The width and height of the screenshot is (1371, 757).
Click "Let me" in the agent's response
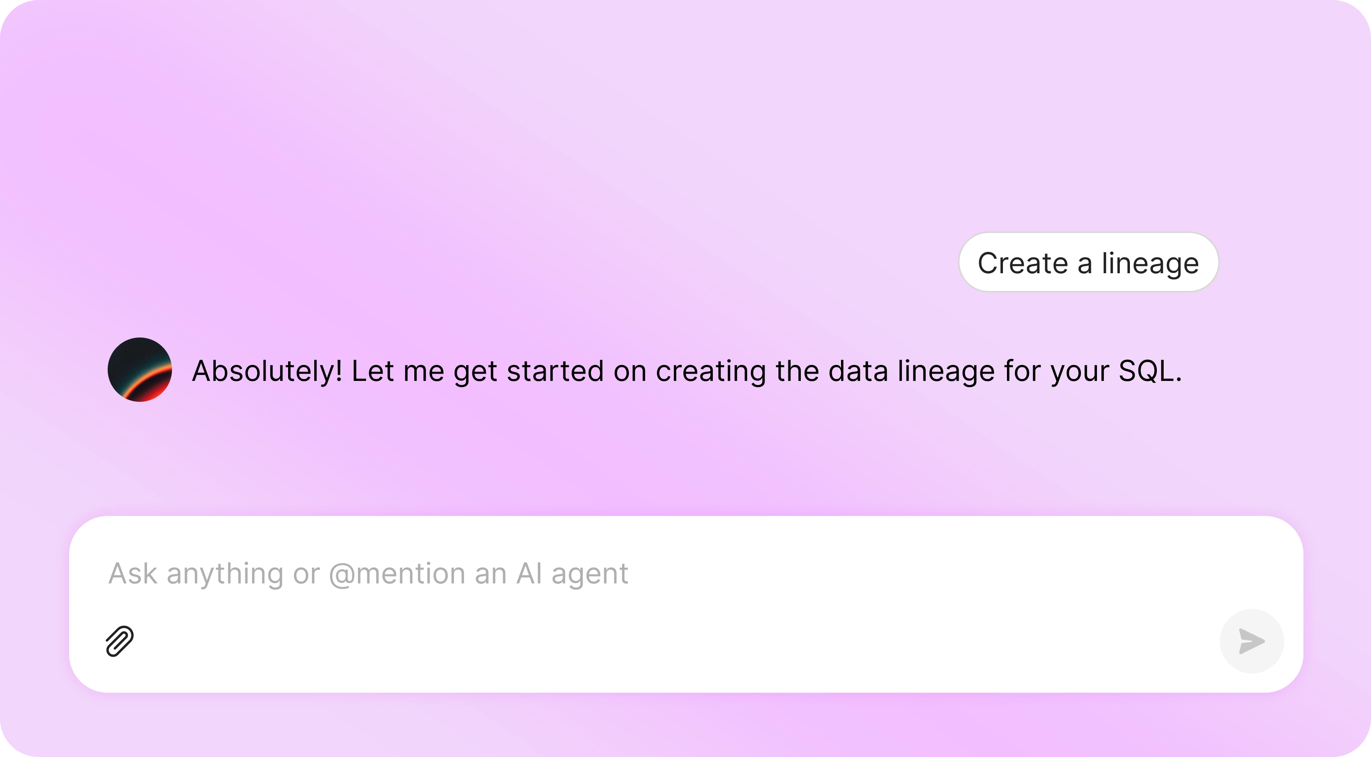(x=397, y=371)
